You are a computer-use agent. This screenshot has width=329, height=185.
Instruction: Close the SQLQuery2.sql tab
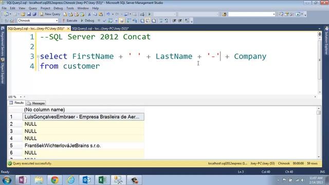point(68,29)
